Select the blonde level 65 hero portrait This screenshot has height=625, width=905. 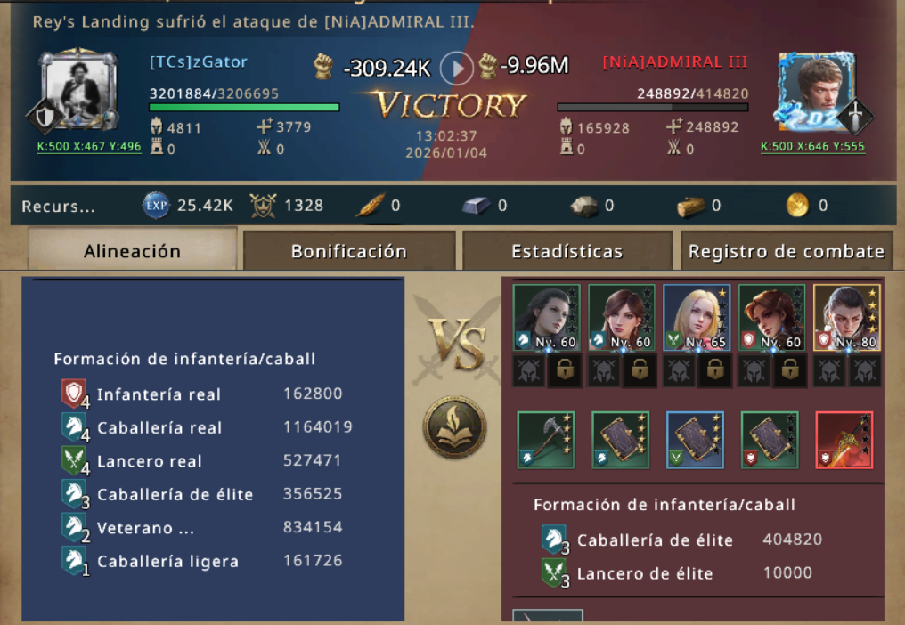coord(697,318)
